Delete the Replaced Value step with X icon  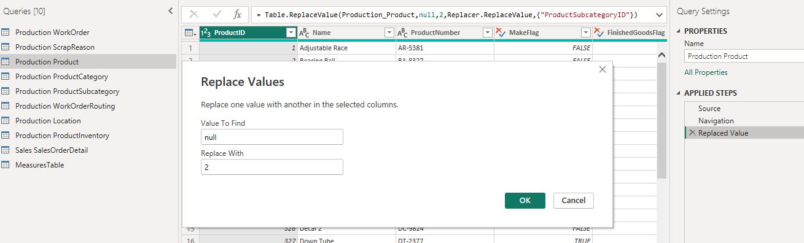point(692,133)
